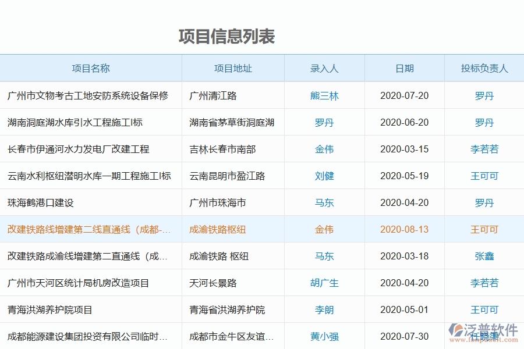This screenshot has width=524, height=349.
Task: Click the 日期 column header
Action: [x=405, y=67]
